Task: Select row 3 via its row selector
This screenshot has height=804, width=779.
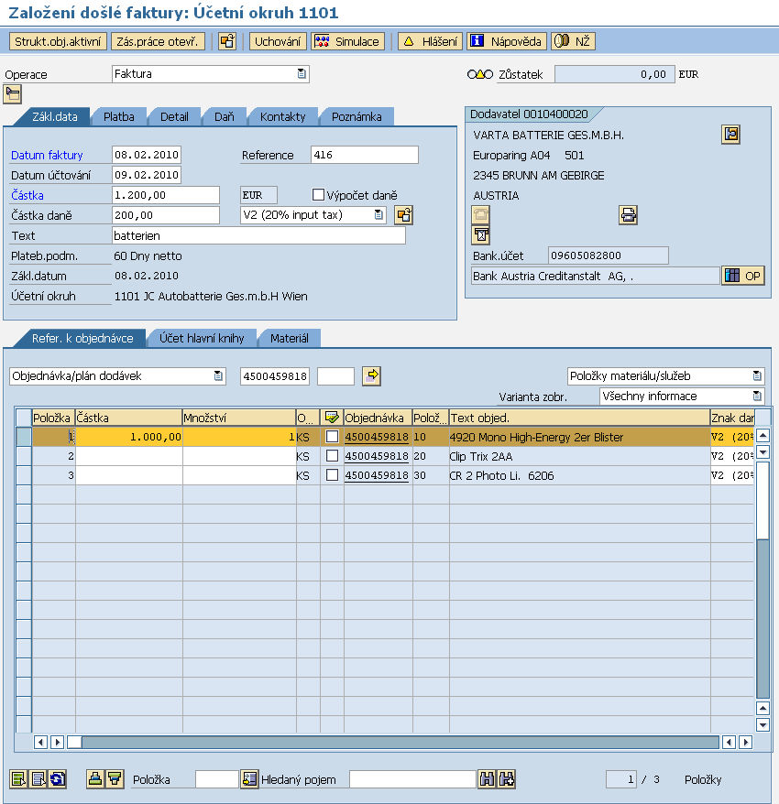Action: point(24,475)
